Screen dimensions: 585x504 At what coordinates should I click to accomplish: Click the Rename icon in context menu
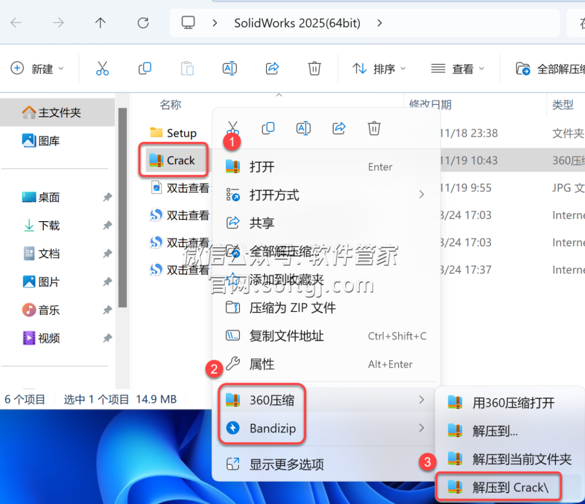(x=303, y=128)
